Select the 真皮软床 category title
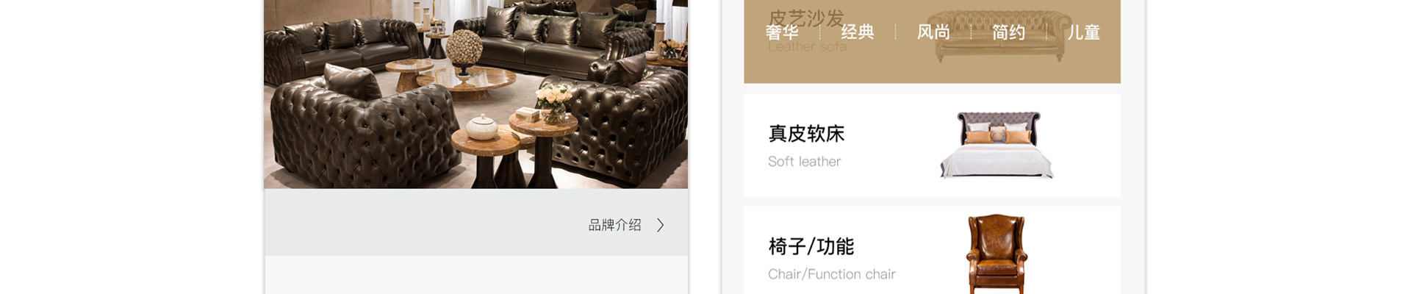1411x294 pixels. coord(806,134)
